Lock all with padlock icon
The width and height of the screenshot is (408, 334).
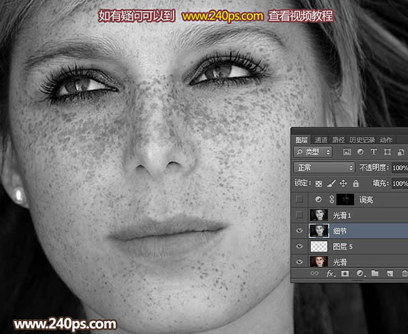pos(356,184)
